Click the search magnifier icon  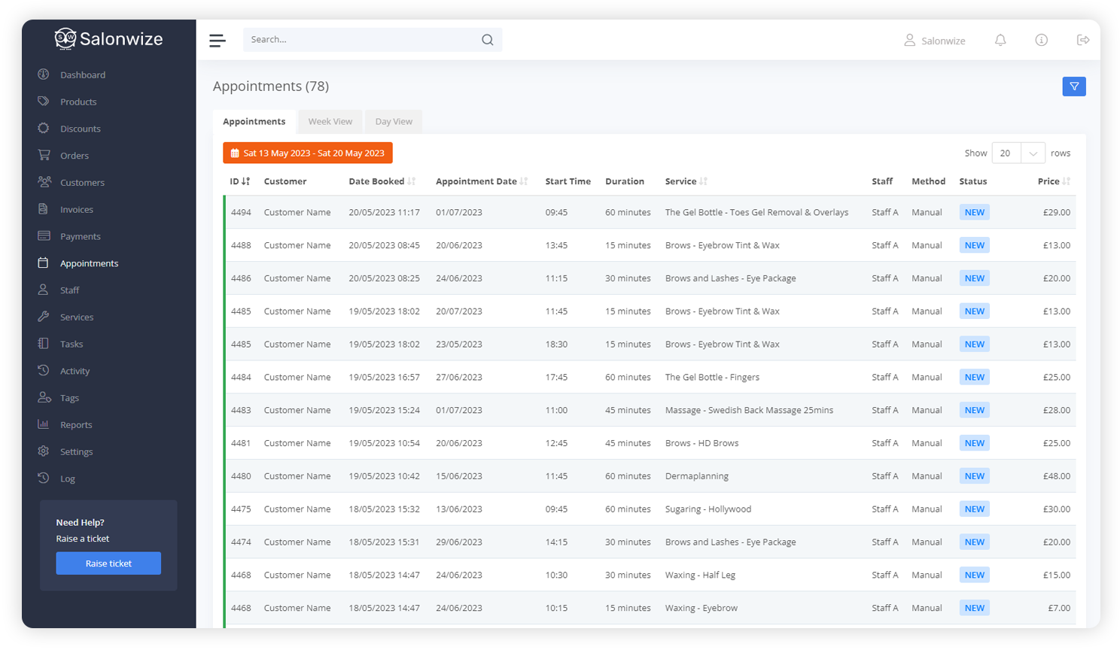tap(488, 40)
